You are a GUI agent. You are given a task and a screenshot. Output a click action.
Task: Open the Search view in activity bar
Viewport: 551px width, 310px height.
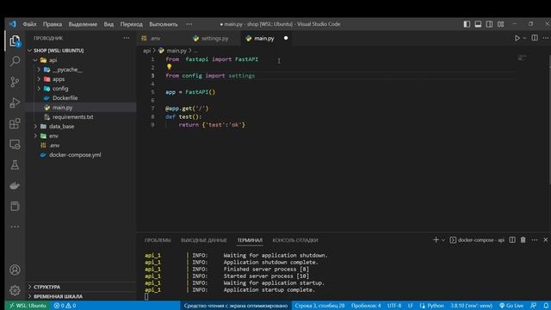click(15, 61)
